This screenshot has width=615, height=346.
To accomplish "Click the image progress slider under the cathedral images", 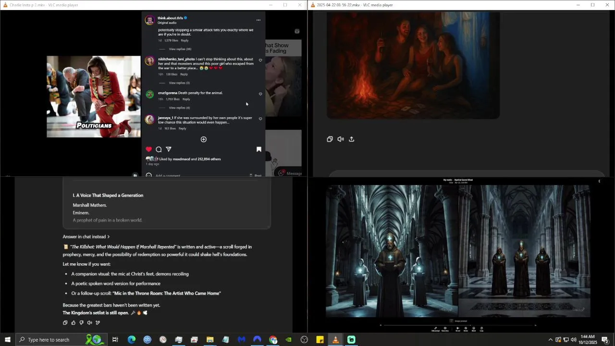I will click(458, 325).
